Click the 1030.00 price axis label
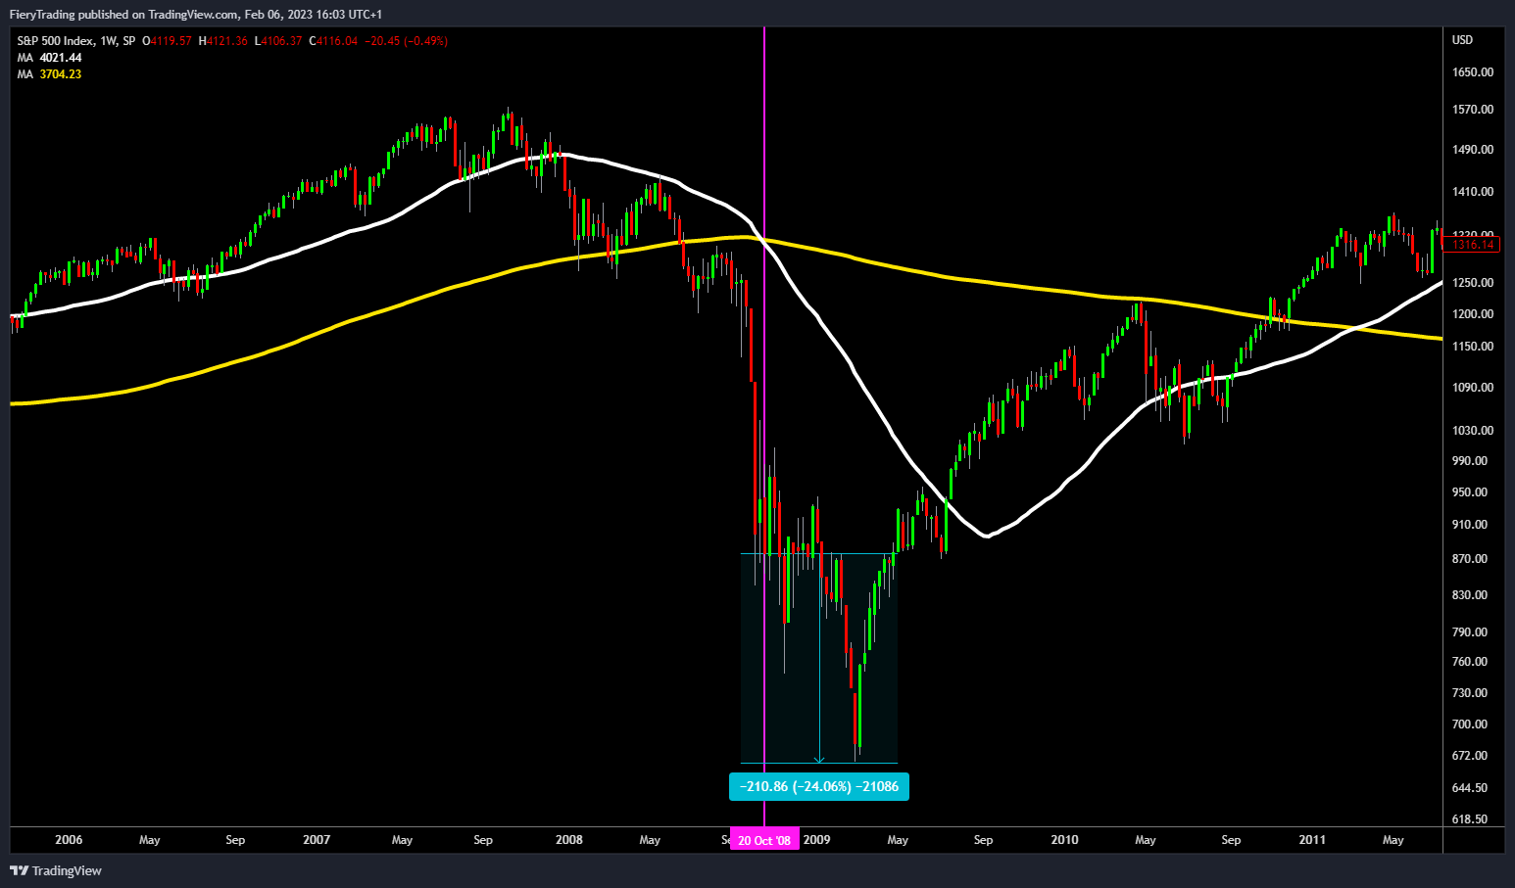 [x=1473, y=431]
